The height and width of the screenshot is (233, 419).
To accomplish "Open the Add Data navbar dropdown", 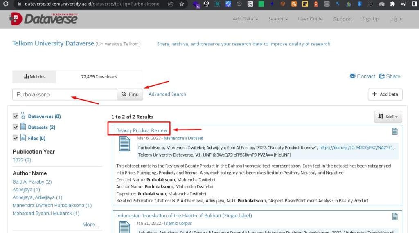I will click(245, 19).
